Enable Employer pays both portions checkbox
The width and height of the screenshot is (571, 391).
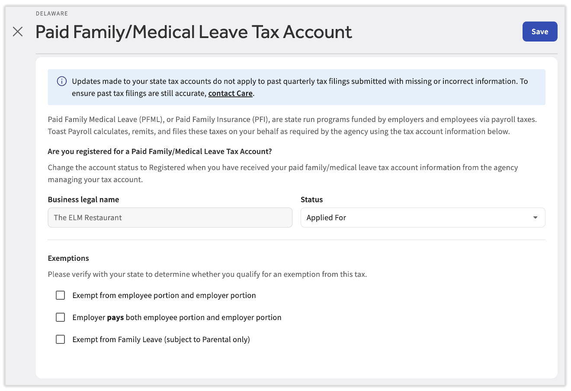(61, 317)
